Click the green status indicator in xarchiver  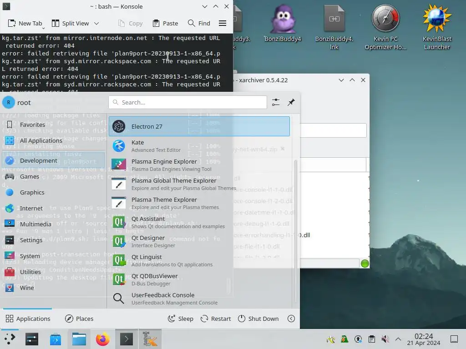click(x=365, y=264)
